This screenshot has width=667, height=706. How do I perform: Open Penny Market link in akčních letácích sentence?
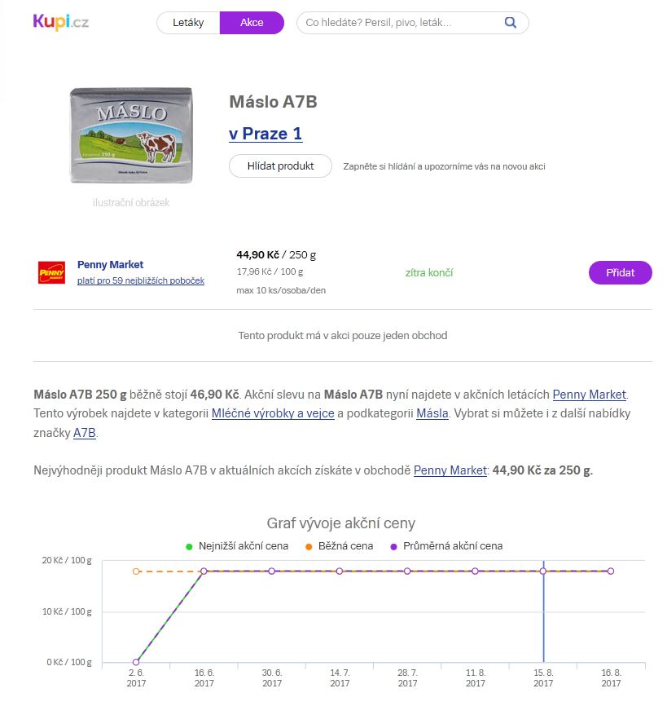pyautogui.click(x=589, y=395)
